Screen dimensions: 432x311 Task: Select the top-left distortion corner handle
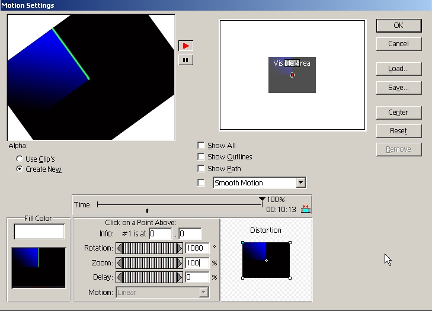click(242, 243)
